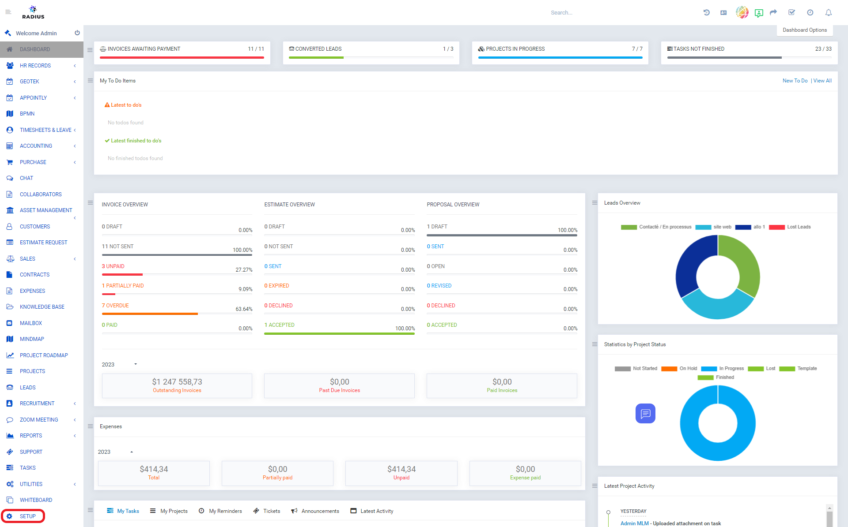848x527 pixels.
Task: Toggle Template legend in project statistics
Action: (x=798, y=368)
